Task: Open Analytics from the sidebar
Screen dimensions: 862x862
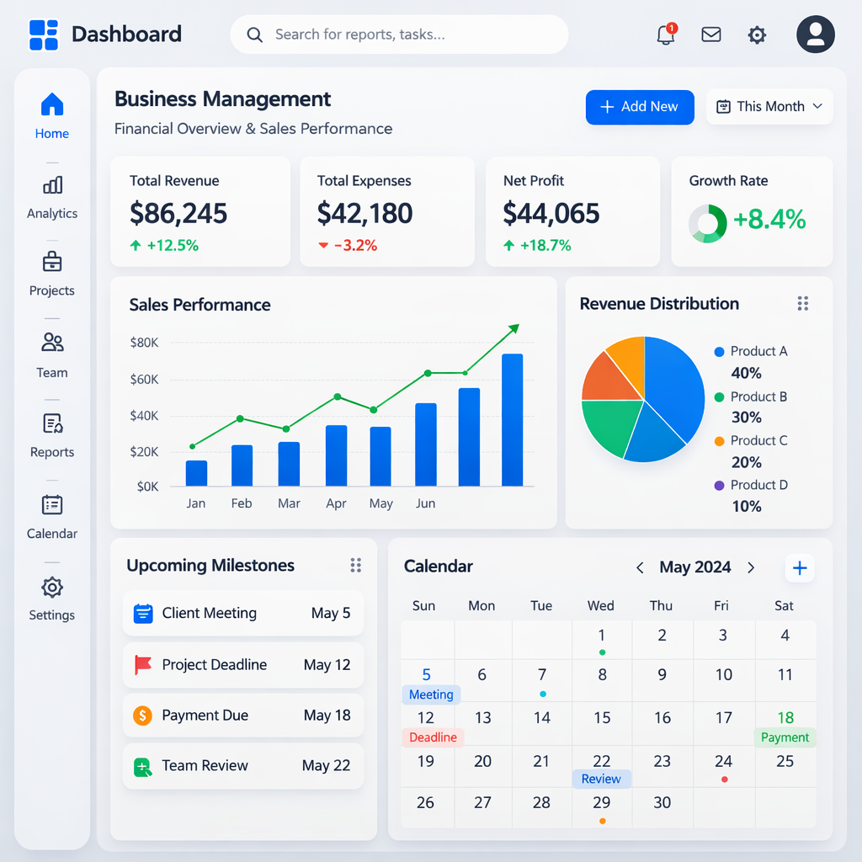Action: coord(52,196)
